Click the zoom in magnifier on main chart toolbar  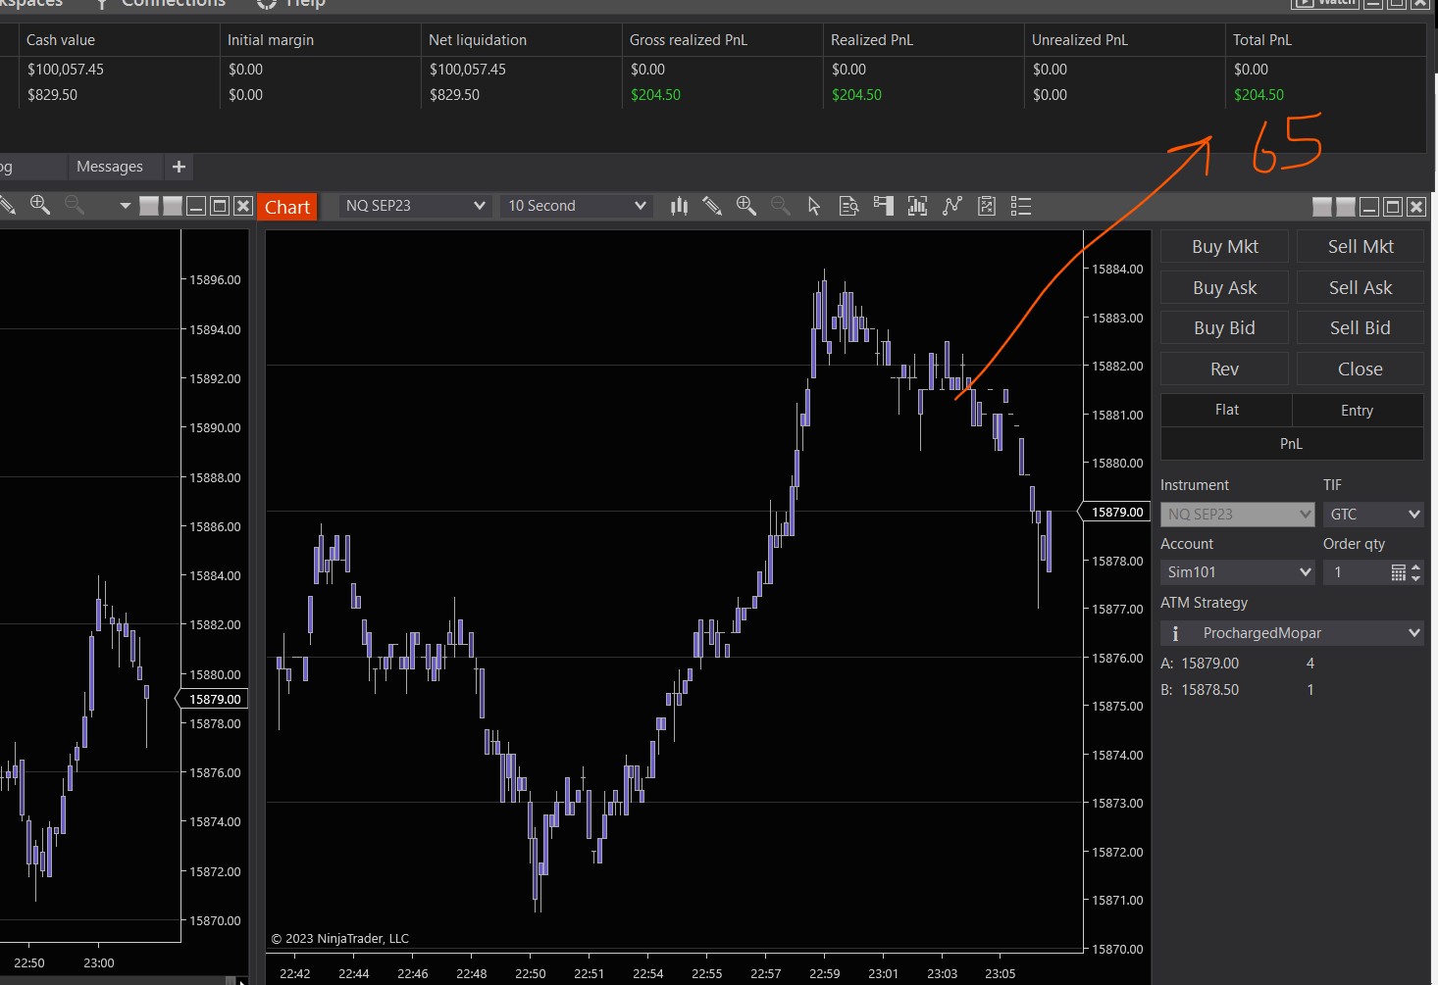pyautogui.click(x=746, y=206)
